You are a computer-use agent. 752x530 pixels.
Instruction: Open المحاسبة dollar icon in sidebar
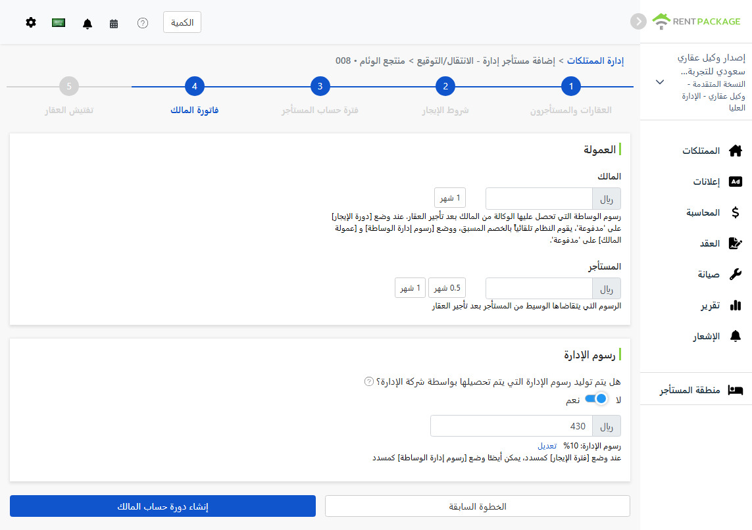click(735, 212)
